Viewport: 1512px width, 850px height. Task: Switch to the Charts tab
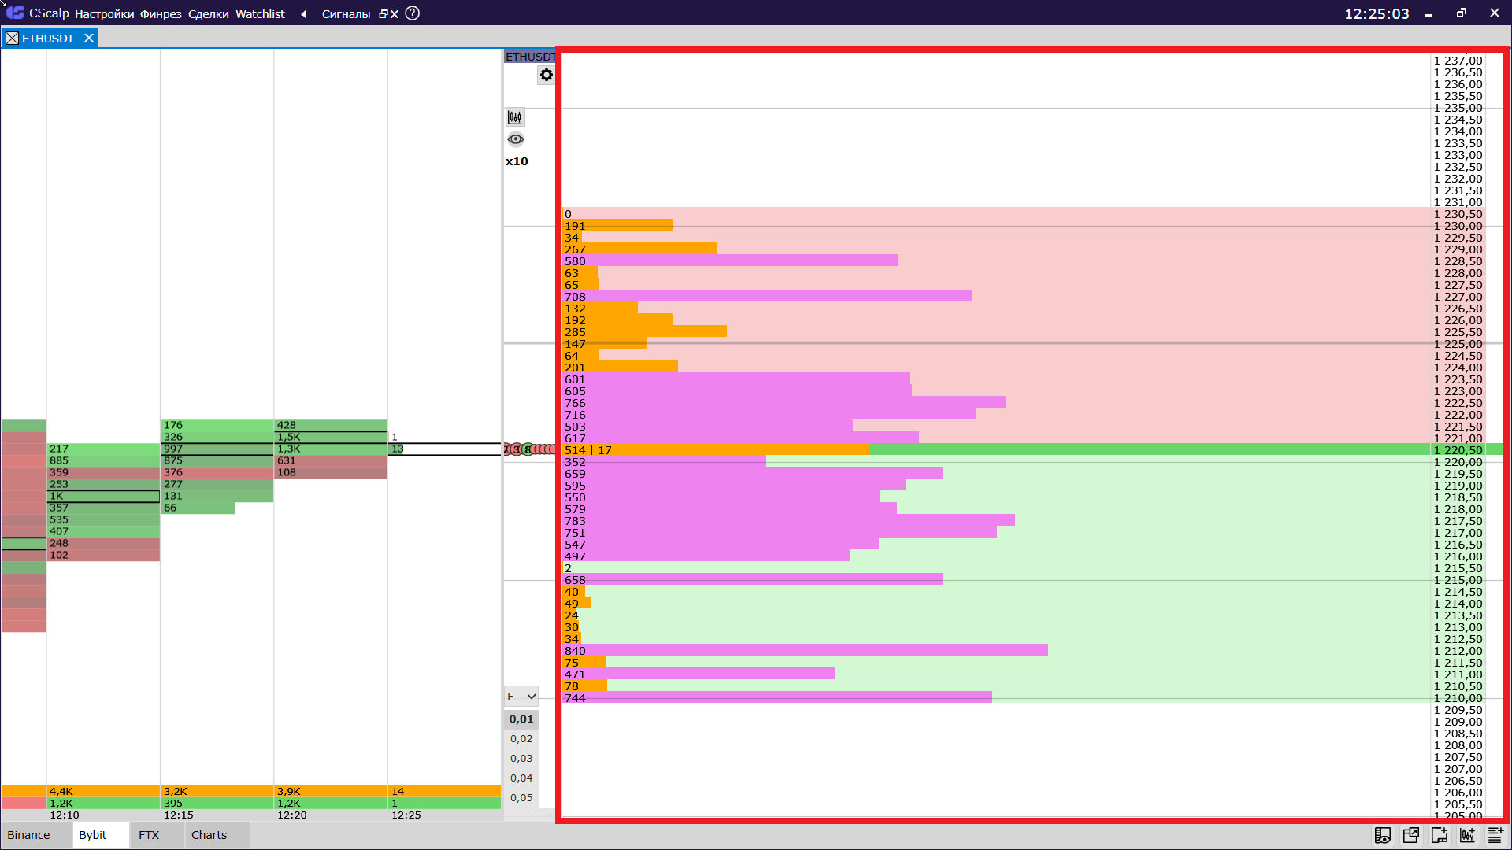(x=209, y=835)
